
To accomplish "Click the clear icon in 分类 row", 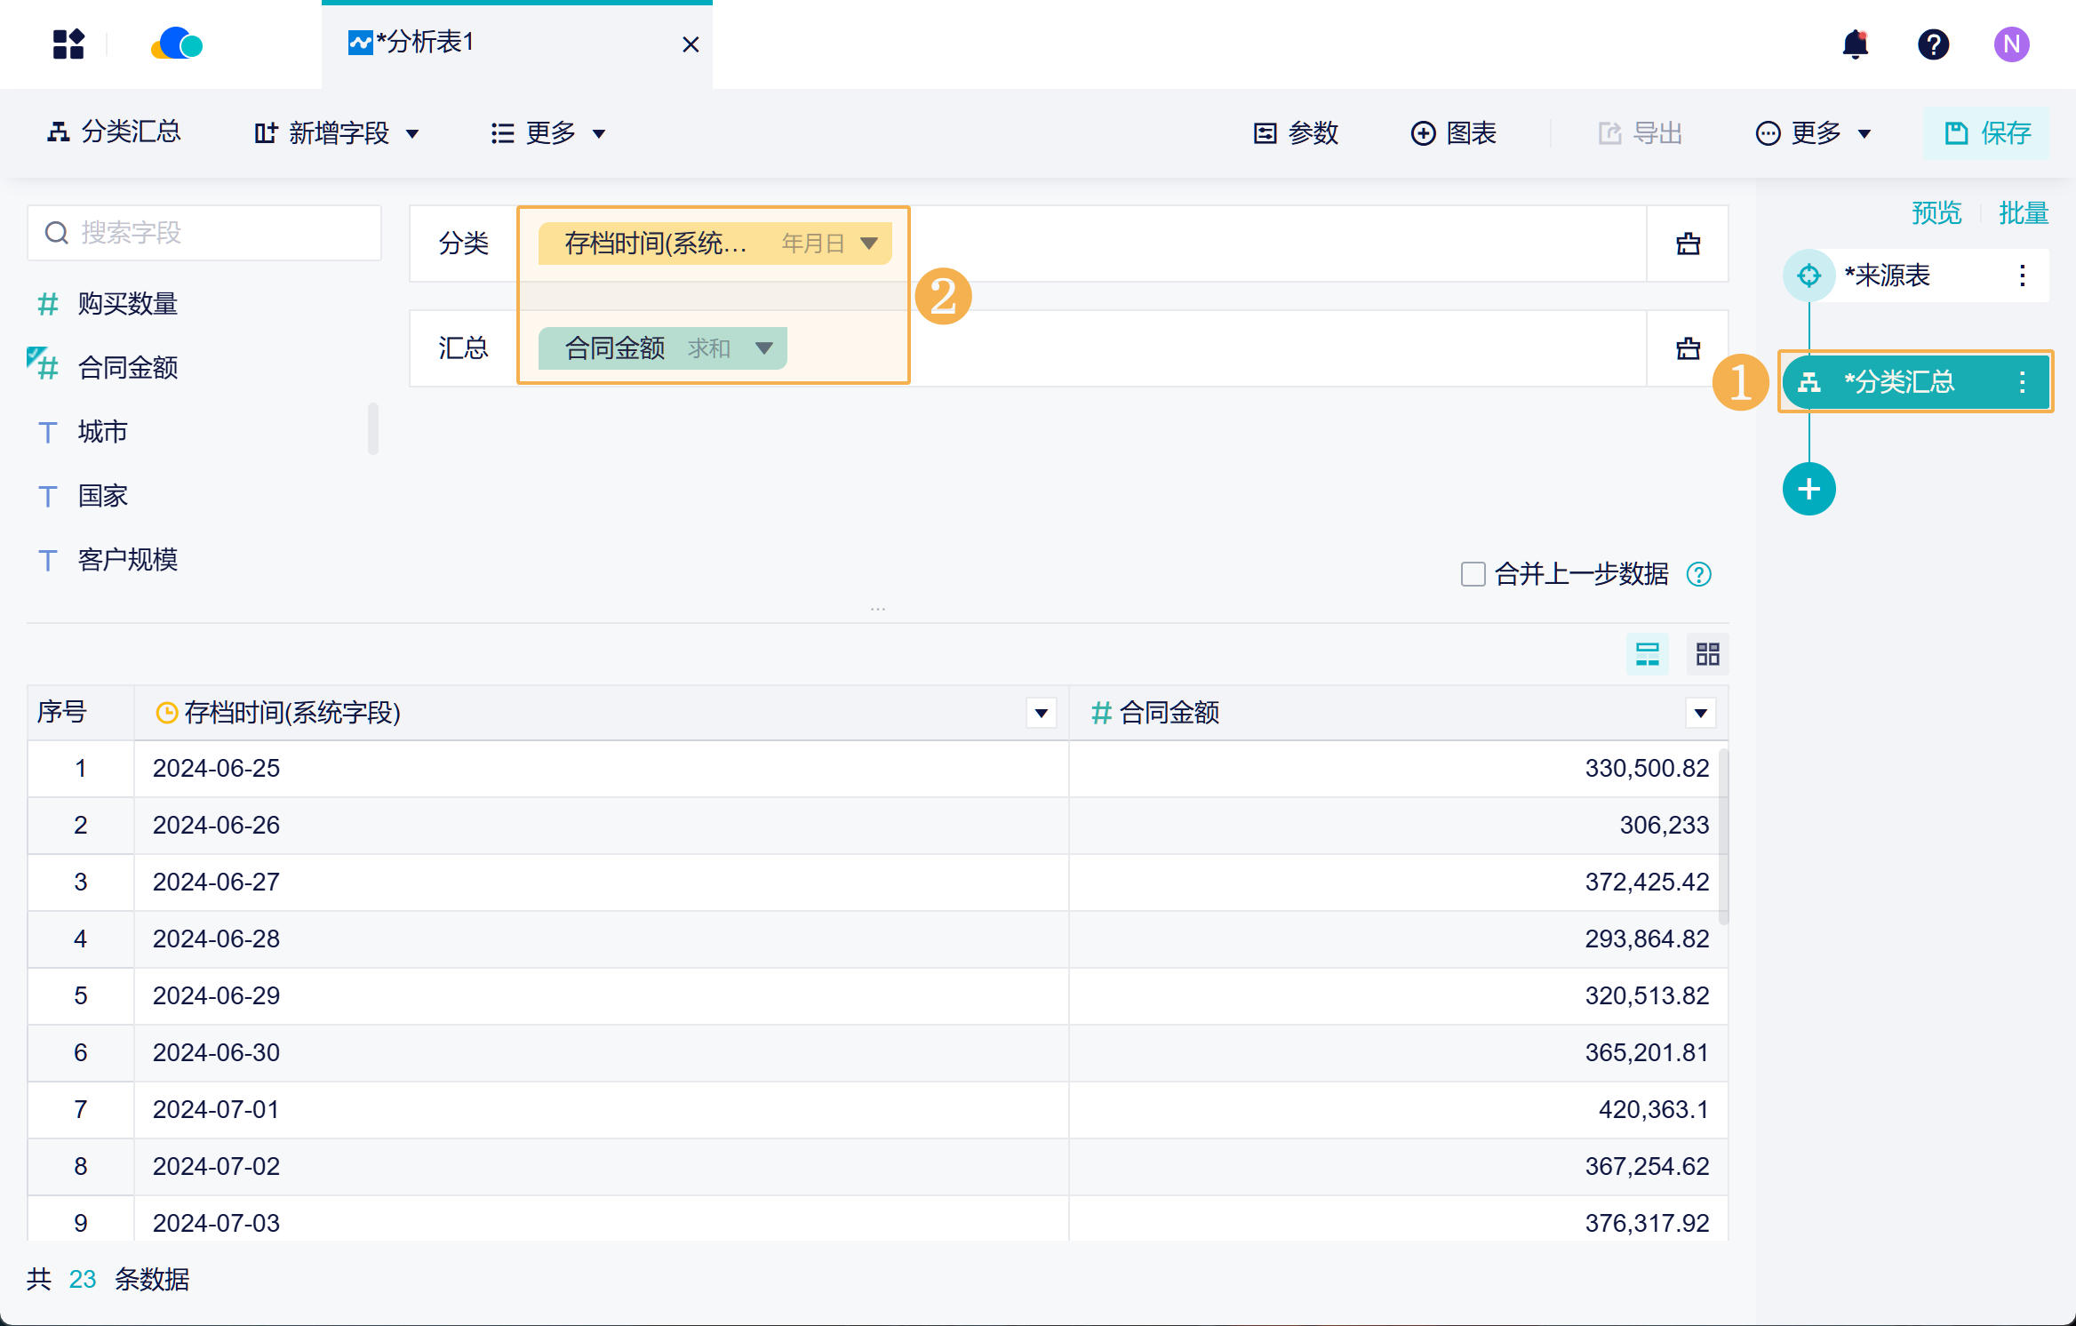I will (1688, 244).
